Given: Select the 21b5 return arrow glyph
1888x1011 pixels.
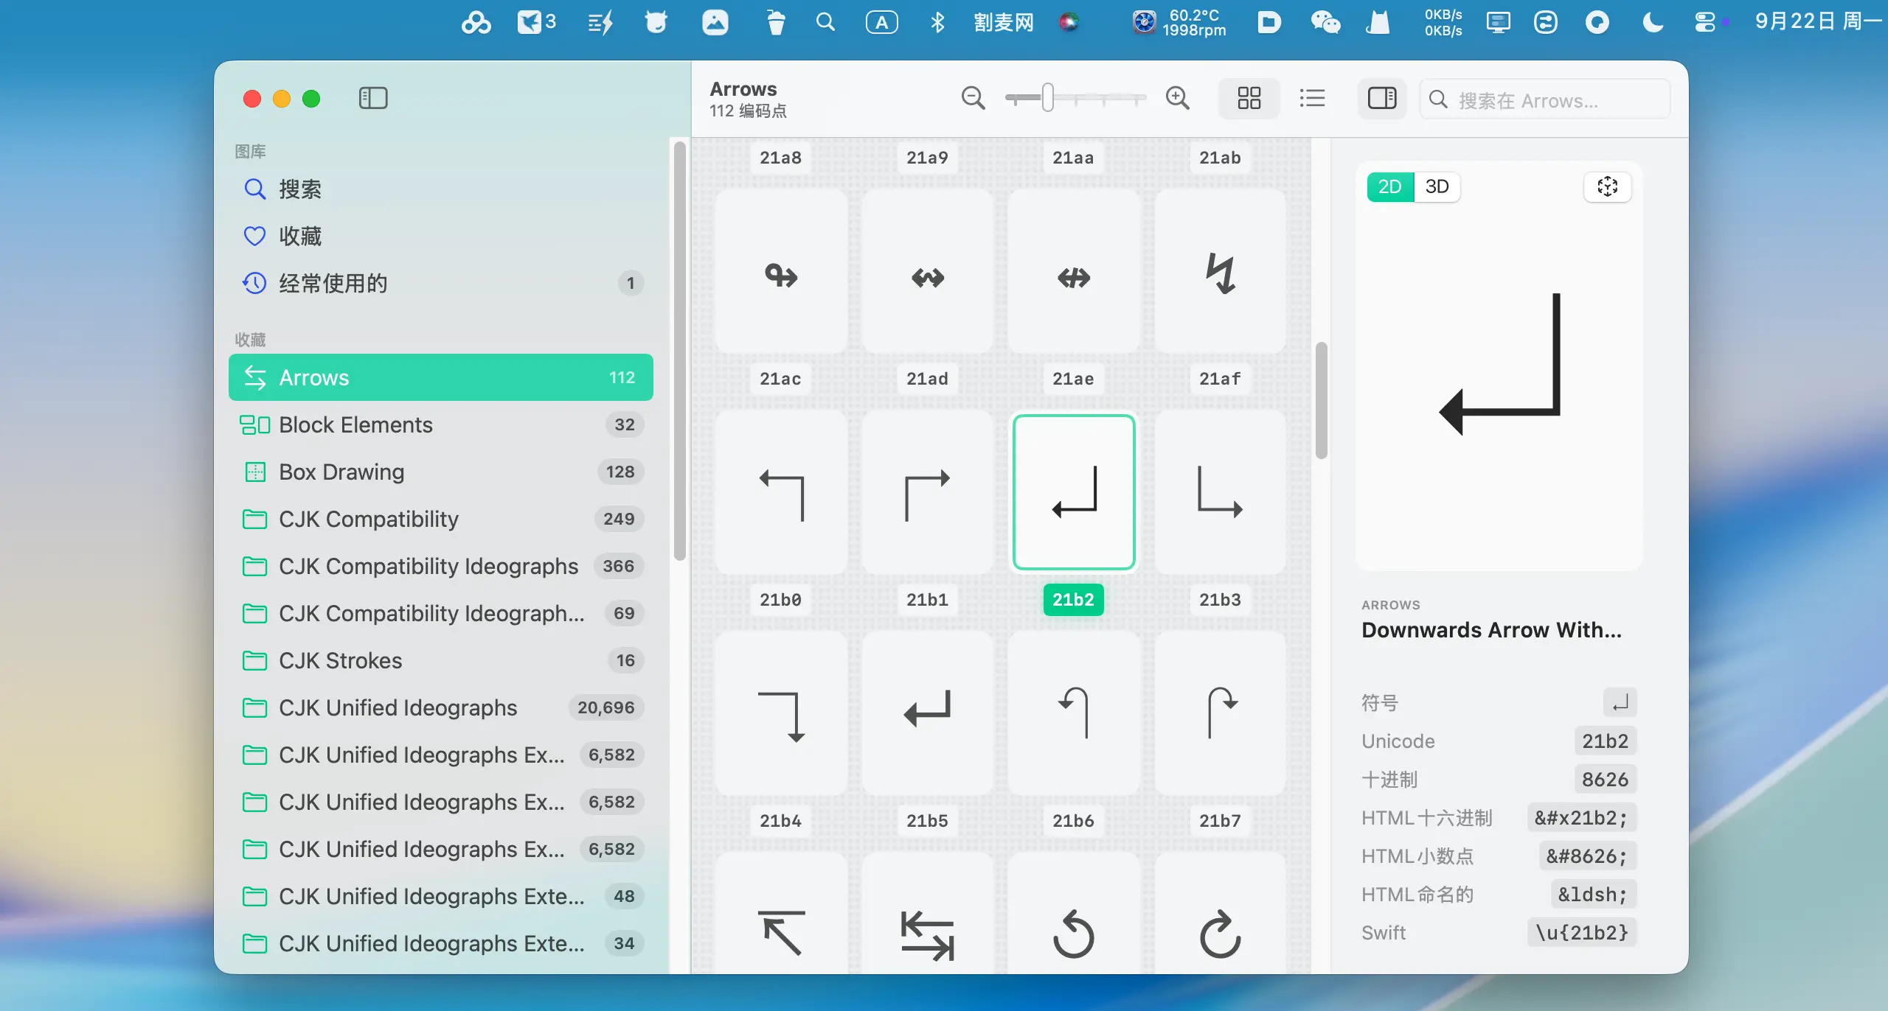Looking at the screenshot, I should pyautogui.click(x=927, y=712).
